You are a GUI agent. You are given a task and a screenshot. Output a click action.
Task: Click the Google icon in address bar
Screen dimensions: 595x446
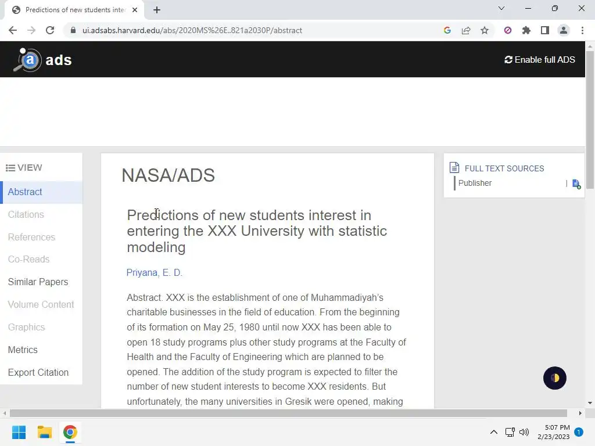[447, 30]
